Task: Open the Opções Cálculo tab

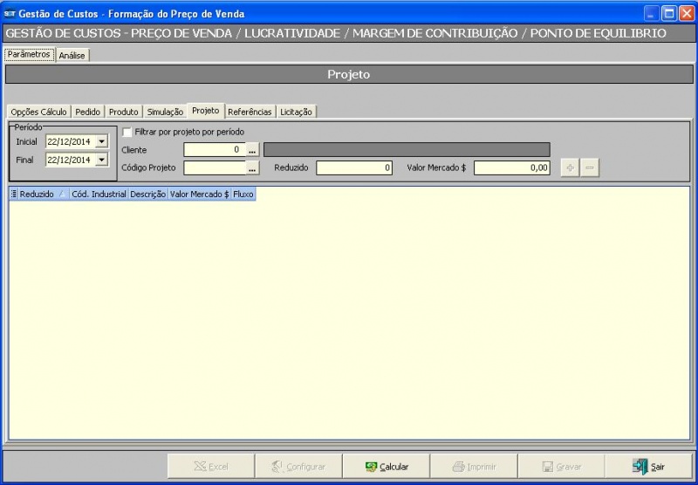Action: 38,112
